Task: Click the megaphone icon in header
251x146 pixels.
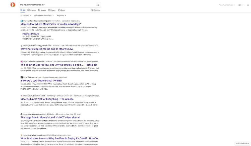Action: click(x=240, y=5)
